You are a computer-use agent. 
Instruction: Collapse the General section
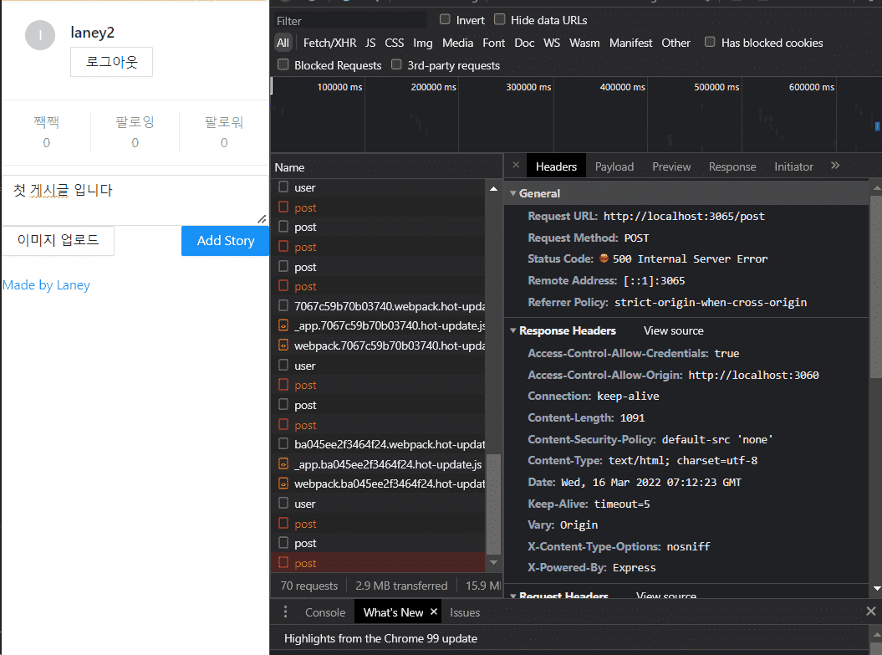tap(513, 193)
